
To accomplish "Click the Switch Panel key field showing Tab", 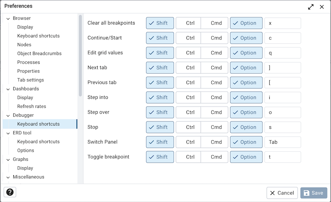I will [x=283, y=142].
